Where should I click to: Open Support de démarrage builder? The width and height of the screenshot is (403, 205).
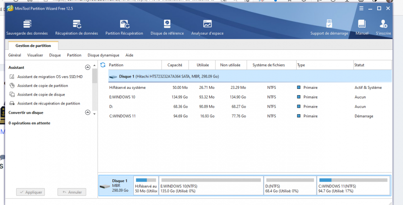(x=329, y=27)
